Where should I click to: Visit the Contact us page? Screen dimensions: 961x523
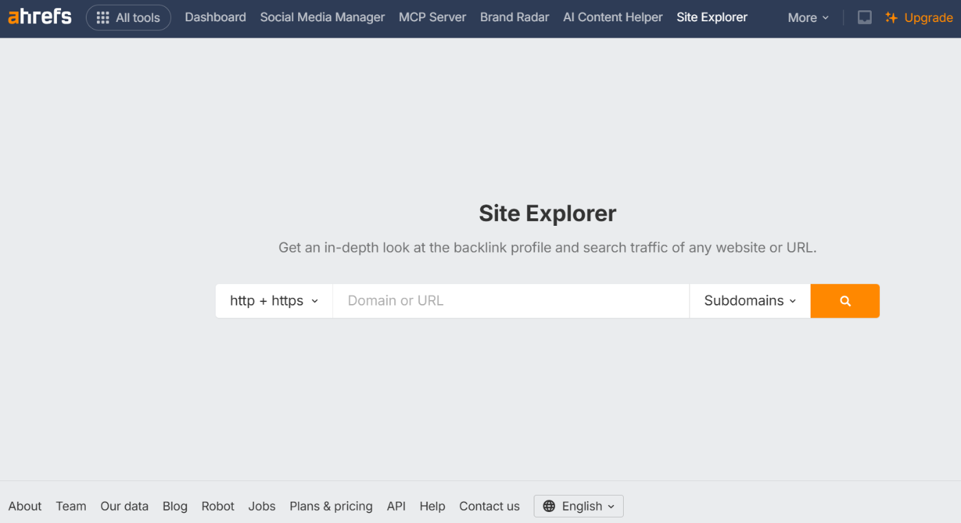[x=489, y=506]
